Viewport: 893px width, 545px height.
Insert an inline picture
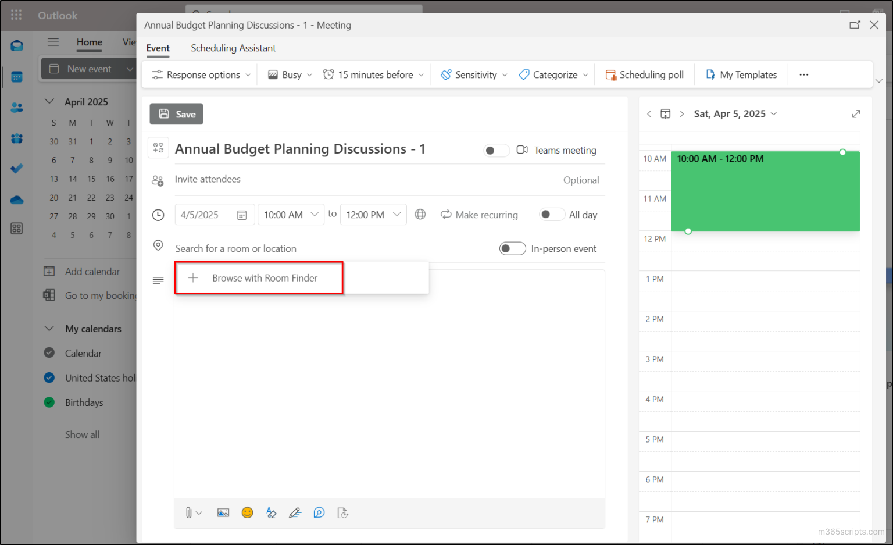(x=223, y=512)
